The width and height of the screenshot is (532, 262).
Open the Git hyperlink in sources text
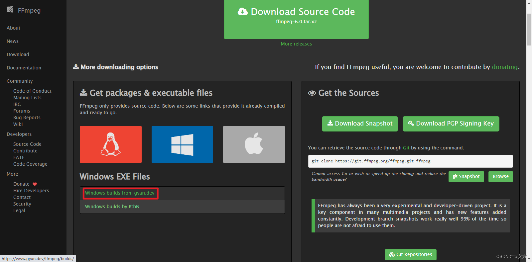[406, 148]
